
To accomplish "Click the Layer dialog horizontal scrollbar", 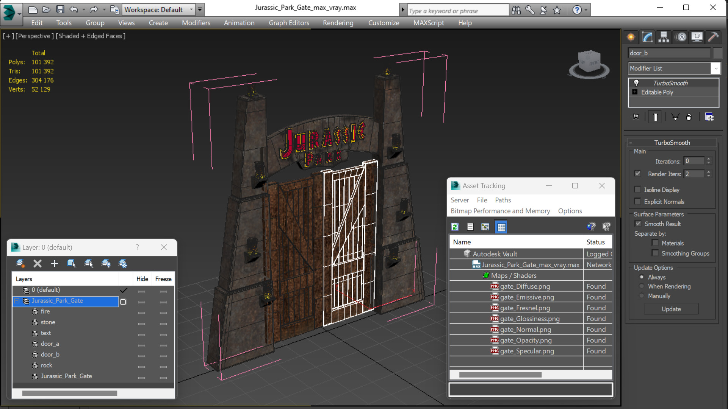I will pos(70,393).
